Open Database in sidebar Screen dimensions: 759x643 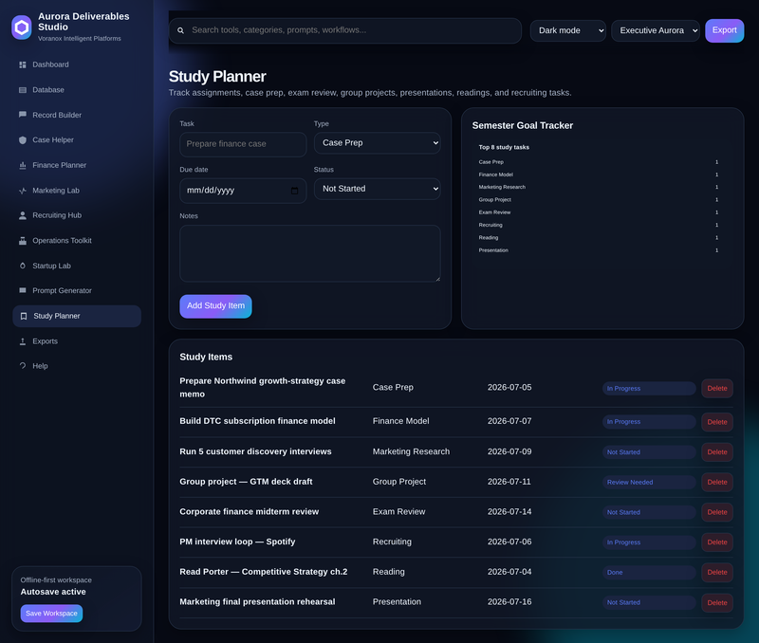(77, 90)
